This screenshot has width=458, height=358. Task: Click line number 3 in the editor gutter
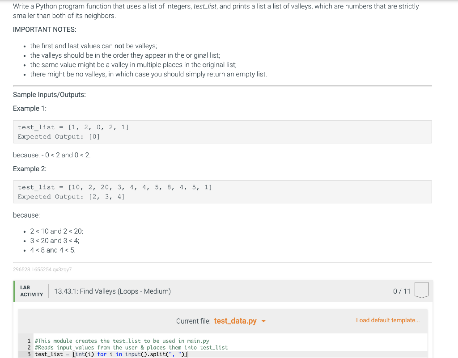30,354
